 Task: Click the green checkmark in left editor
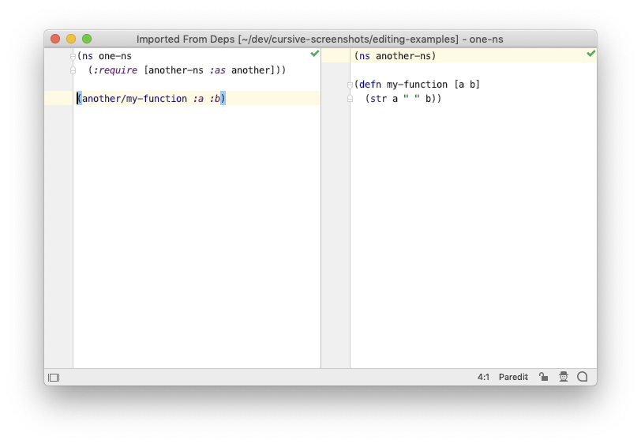pos(314,53)
